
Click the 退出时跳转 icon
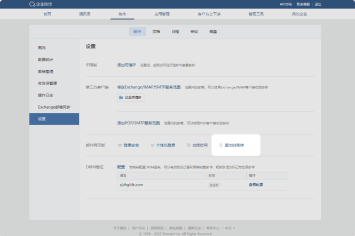click(x=221, y=145)
